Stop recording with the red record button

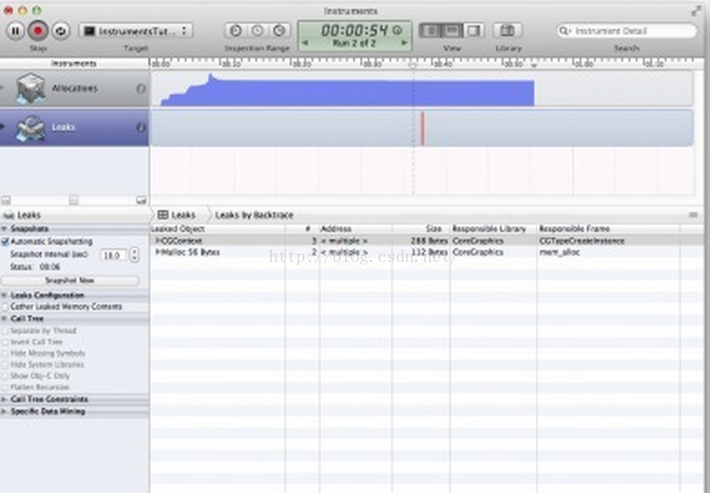point(38,31)
